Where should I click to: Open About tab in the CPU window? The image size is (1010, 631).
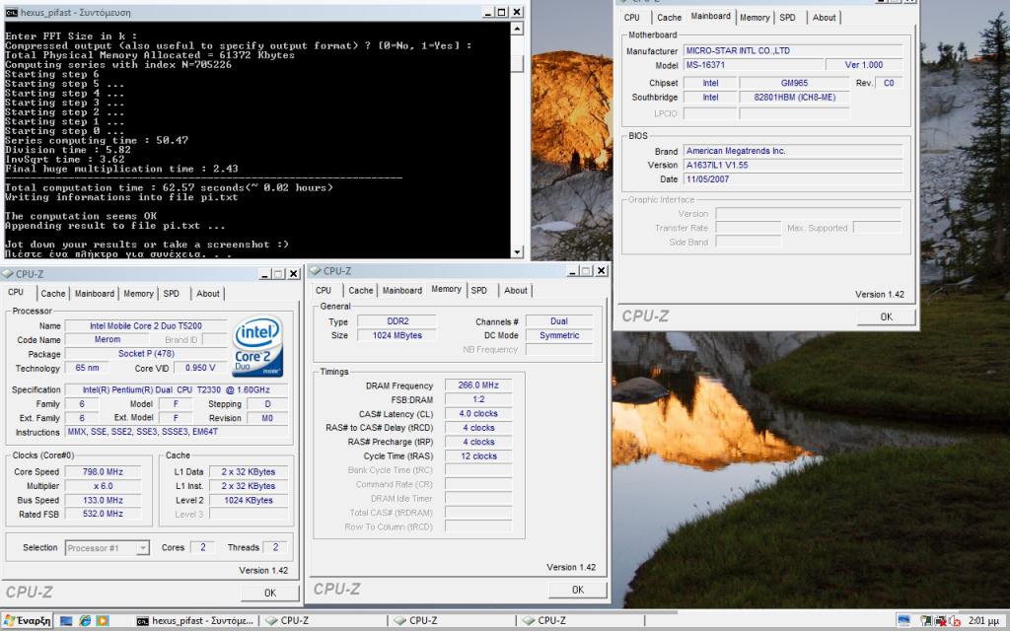coord(207,294)
